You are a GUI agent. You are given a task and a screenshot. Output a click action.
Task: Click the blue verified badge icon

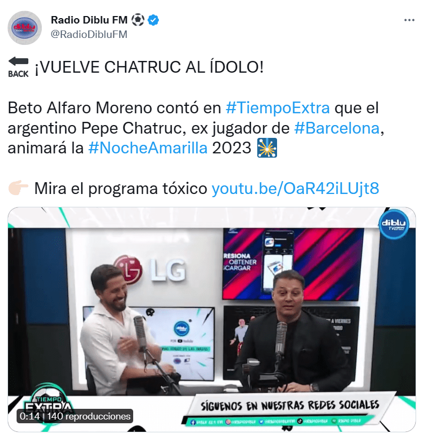click(x=153, y=20)
